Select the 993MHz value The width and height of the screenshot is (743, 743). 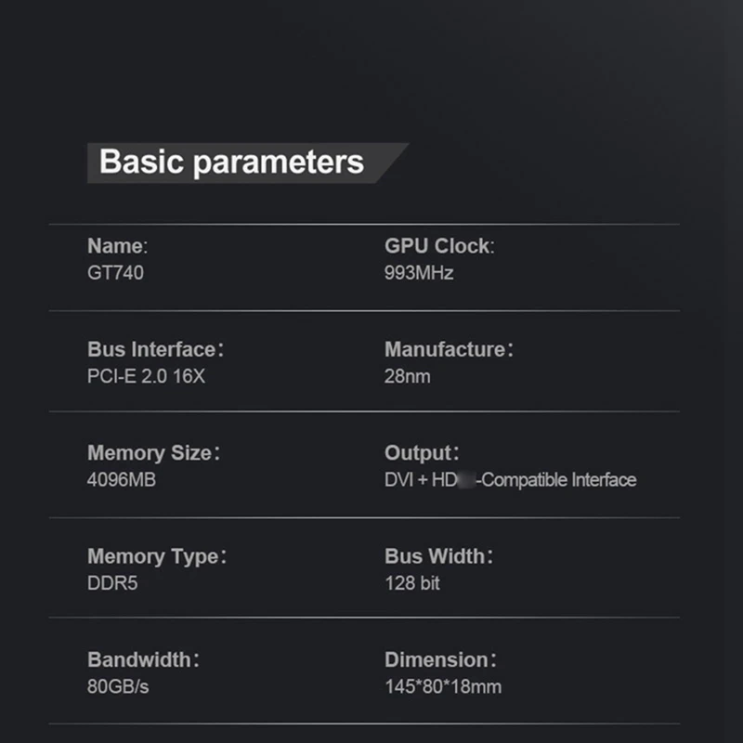click(419, 273)
